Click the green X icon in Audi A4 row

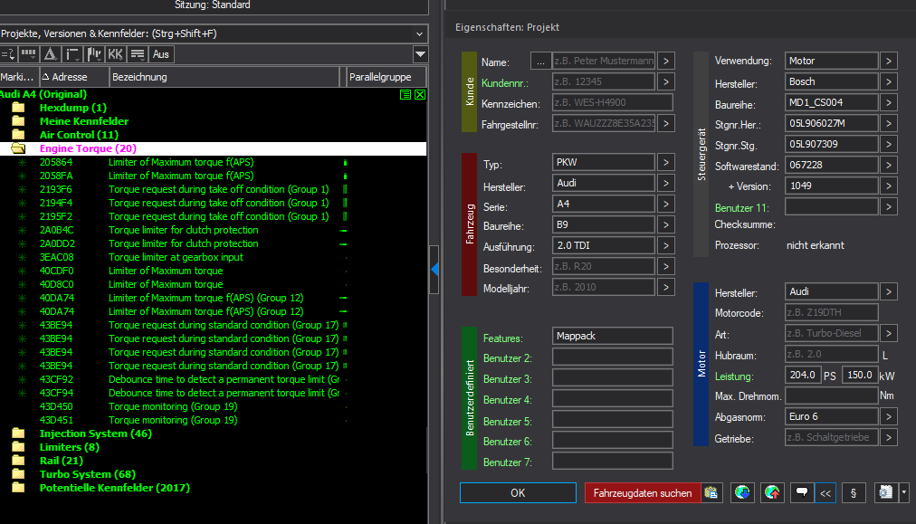[x=420, y=94]
